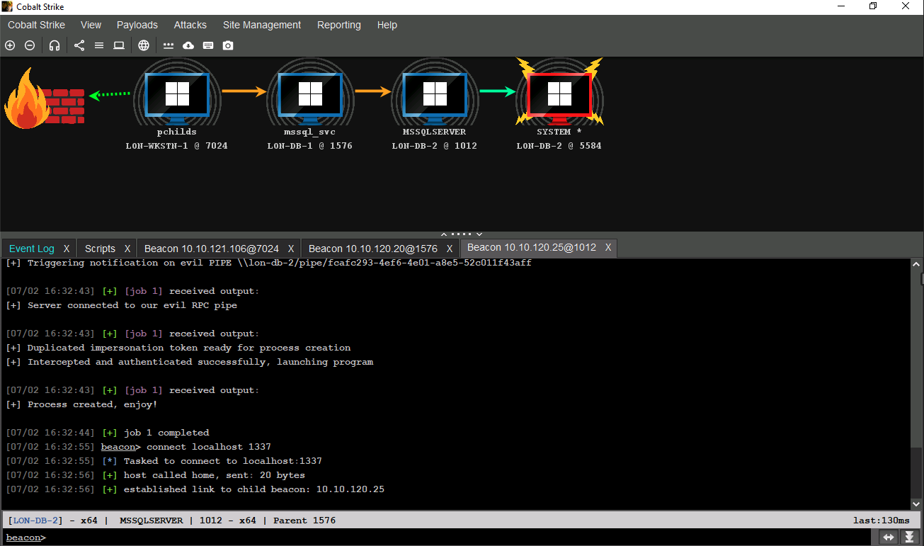This screenshot has width=924, height=546.
Task: Select the MSSQLSERVER LON-DB-2 beacon node
Action: click(x=434, y=93)
